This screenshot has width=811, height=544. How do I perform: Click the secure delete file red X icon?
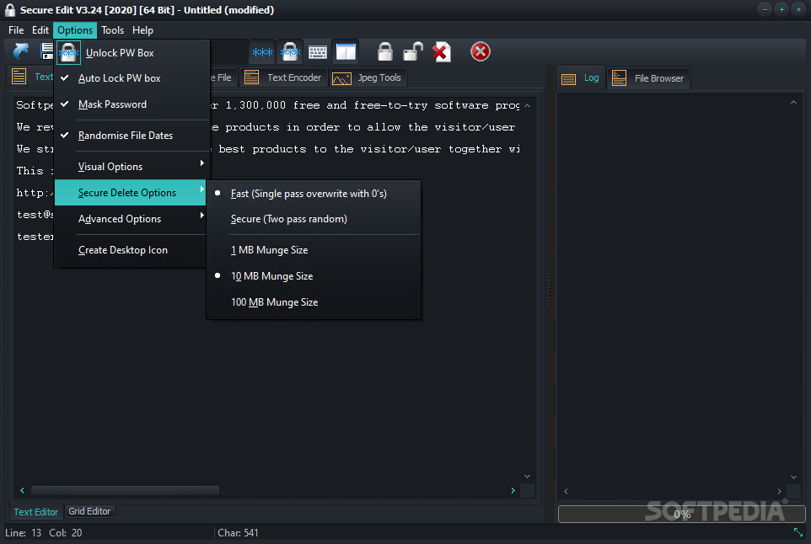point(441,51)
